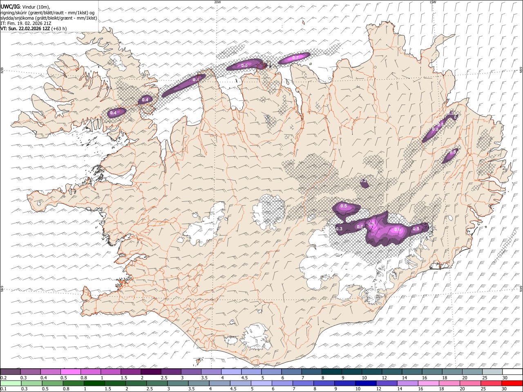
Task: Click the 'VT: Sun. 22.02.2026 12Z (+63 h)' line
Action: 34,29
